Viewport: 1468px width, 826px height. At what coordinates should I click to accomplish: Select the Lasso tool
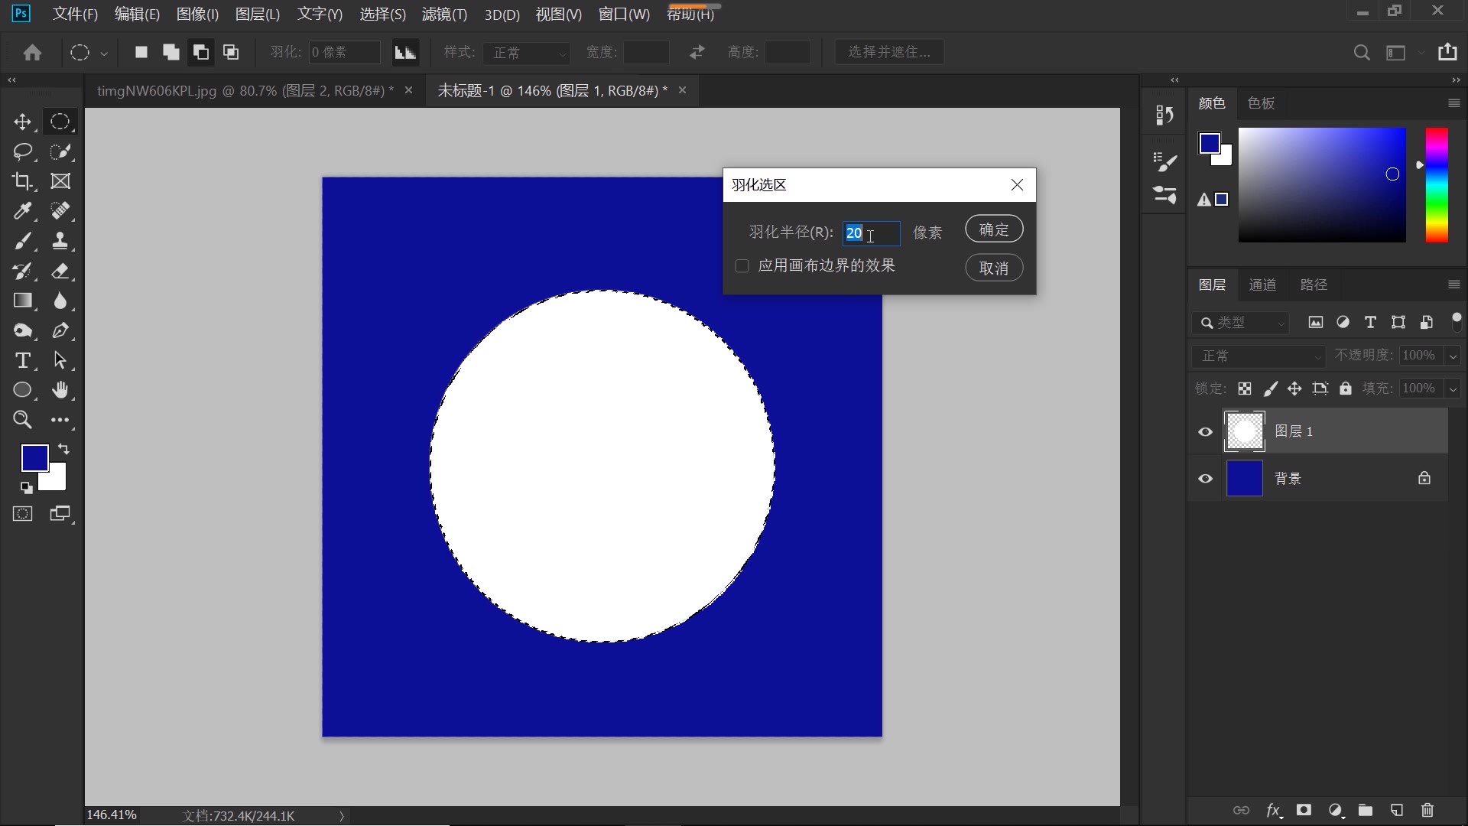(22, 151)
